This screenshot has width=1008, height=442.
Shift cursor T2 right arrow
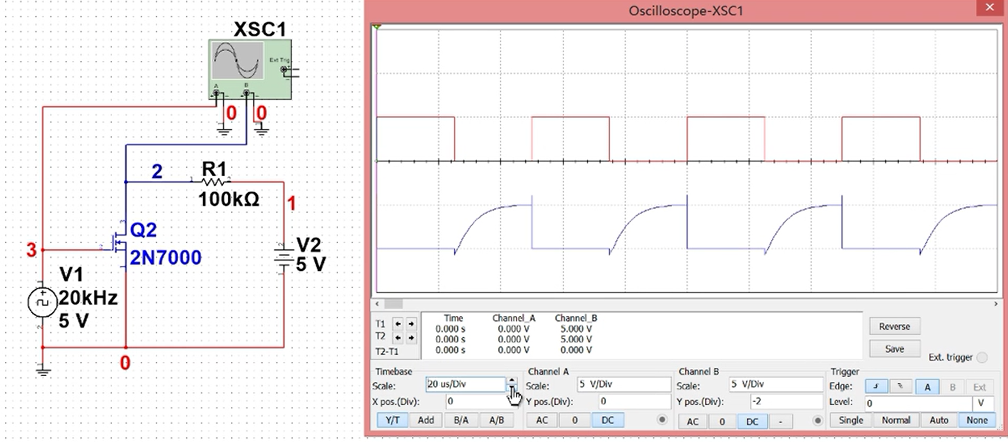coord(411,337)
